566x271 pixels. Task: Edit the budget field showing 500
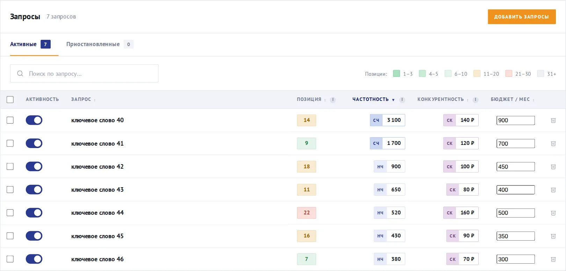(516, 213)
